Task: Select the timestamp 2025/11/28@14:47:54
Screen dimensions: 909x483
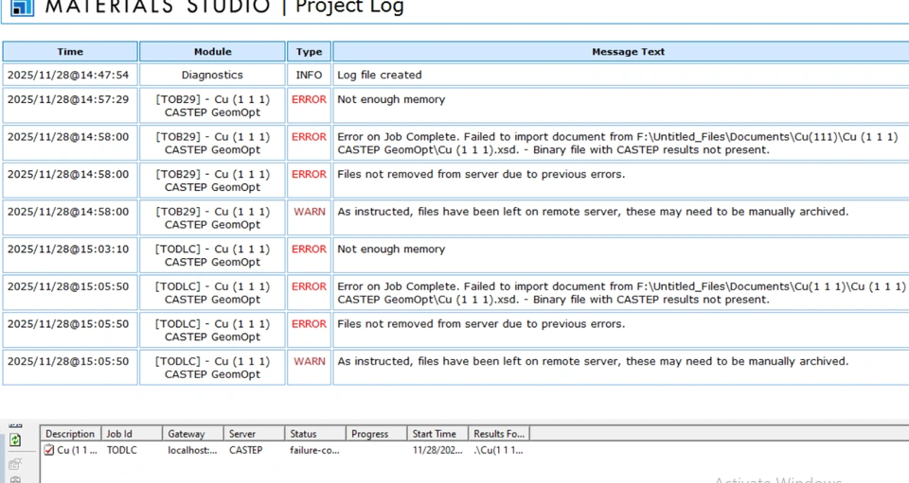Action: coord(68,75)
